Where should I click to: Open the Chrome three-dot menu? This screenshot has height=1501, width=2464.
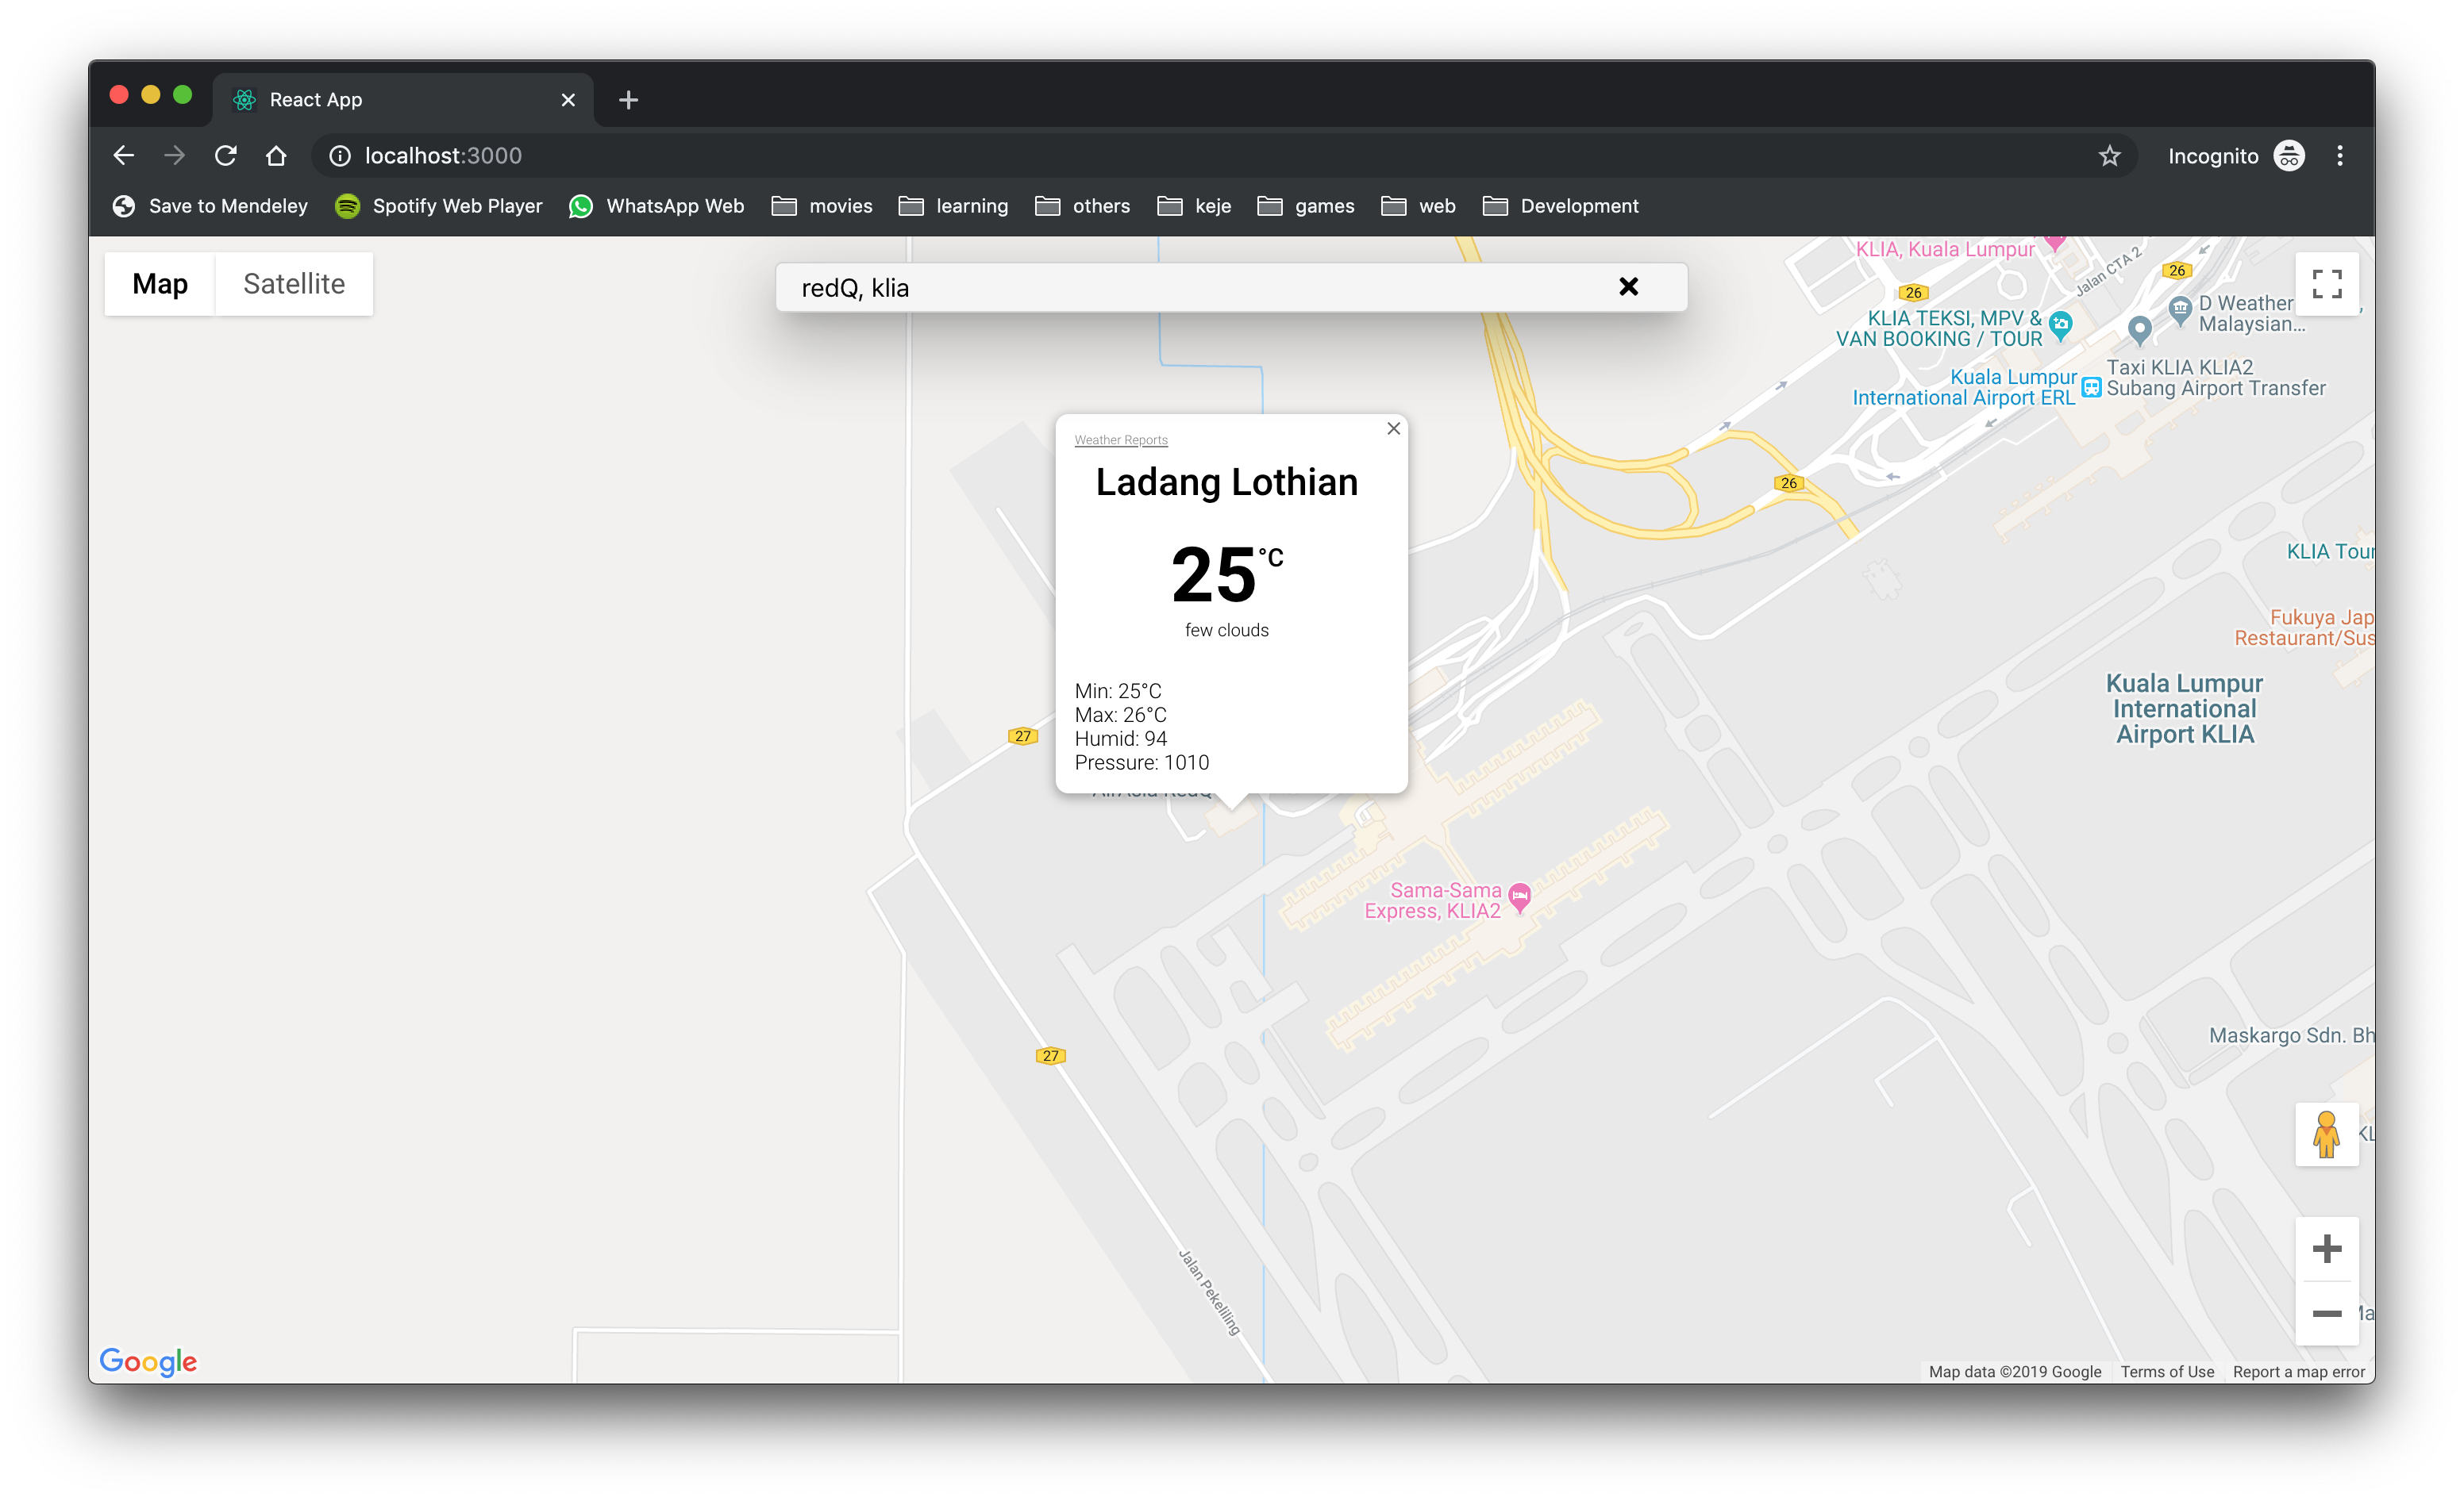point(2340,156)
